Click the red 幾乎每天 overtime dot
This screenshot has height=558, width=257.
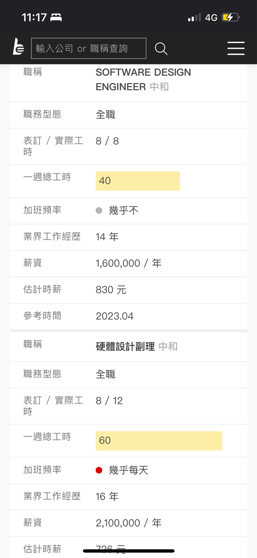click(99, 470)
